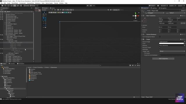Viewport: 186px width, 104px height.
Task: Select the Hand tool in the toolbar
Action: coord(2,5)
